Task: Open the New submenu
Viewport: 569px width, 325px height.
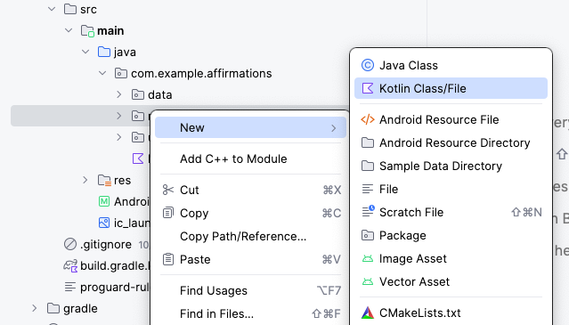Action: [250, 127]
